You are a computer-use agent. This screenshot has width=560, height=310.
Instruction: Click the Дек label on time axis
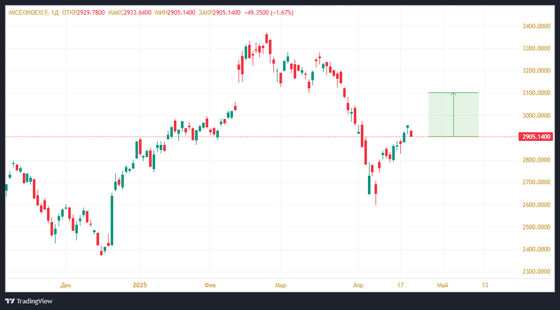pyautogui.click(x=66, y=285)
